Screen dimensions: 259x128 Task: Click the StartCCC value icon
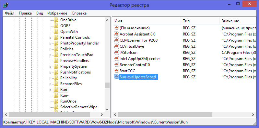point(116,71)
